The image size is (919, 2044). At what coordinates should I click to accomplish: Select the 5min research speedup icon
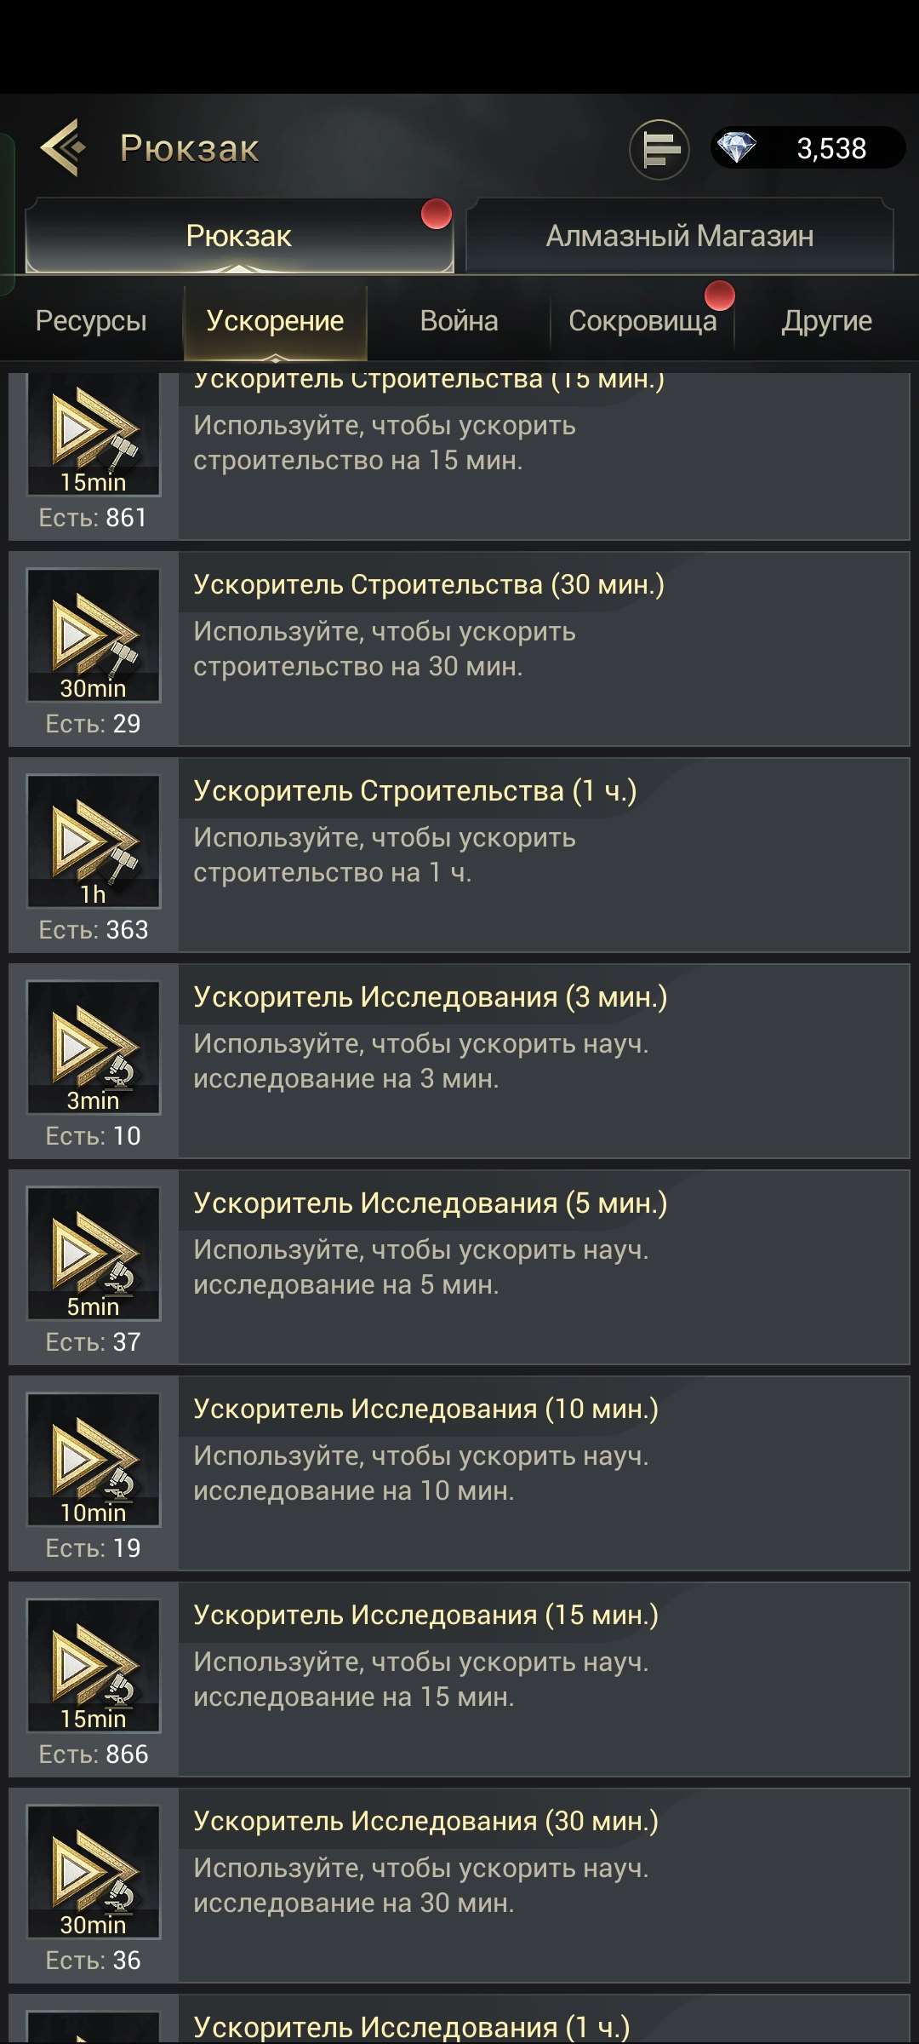[x=94, y=1254]
